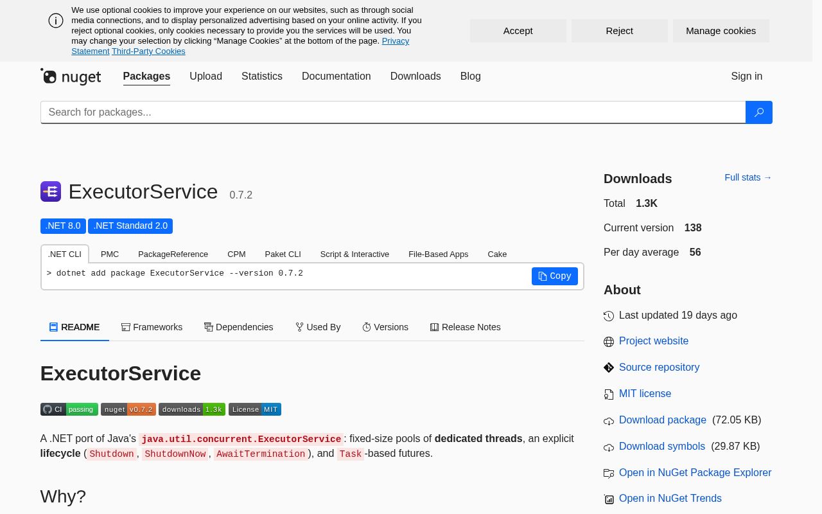Go to the Upload page
The image size is (822, 514).
[205, 76]
